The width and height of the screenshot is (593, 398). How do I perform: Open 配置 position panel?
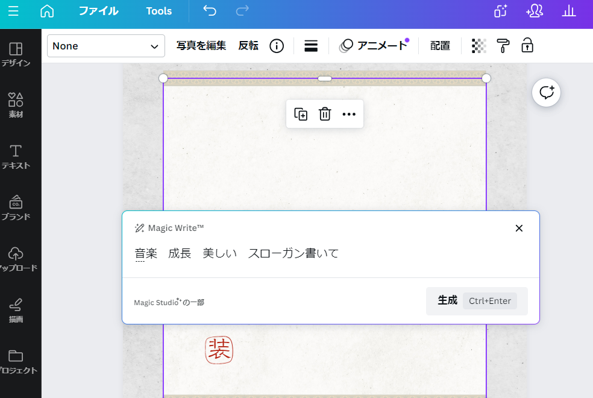tap(440, 46)
